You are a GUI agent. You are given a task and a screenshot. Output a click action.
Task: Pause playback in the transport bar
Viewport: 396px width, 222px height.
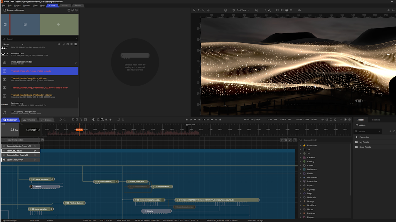203,120
